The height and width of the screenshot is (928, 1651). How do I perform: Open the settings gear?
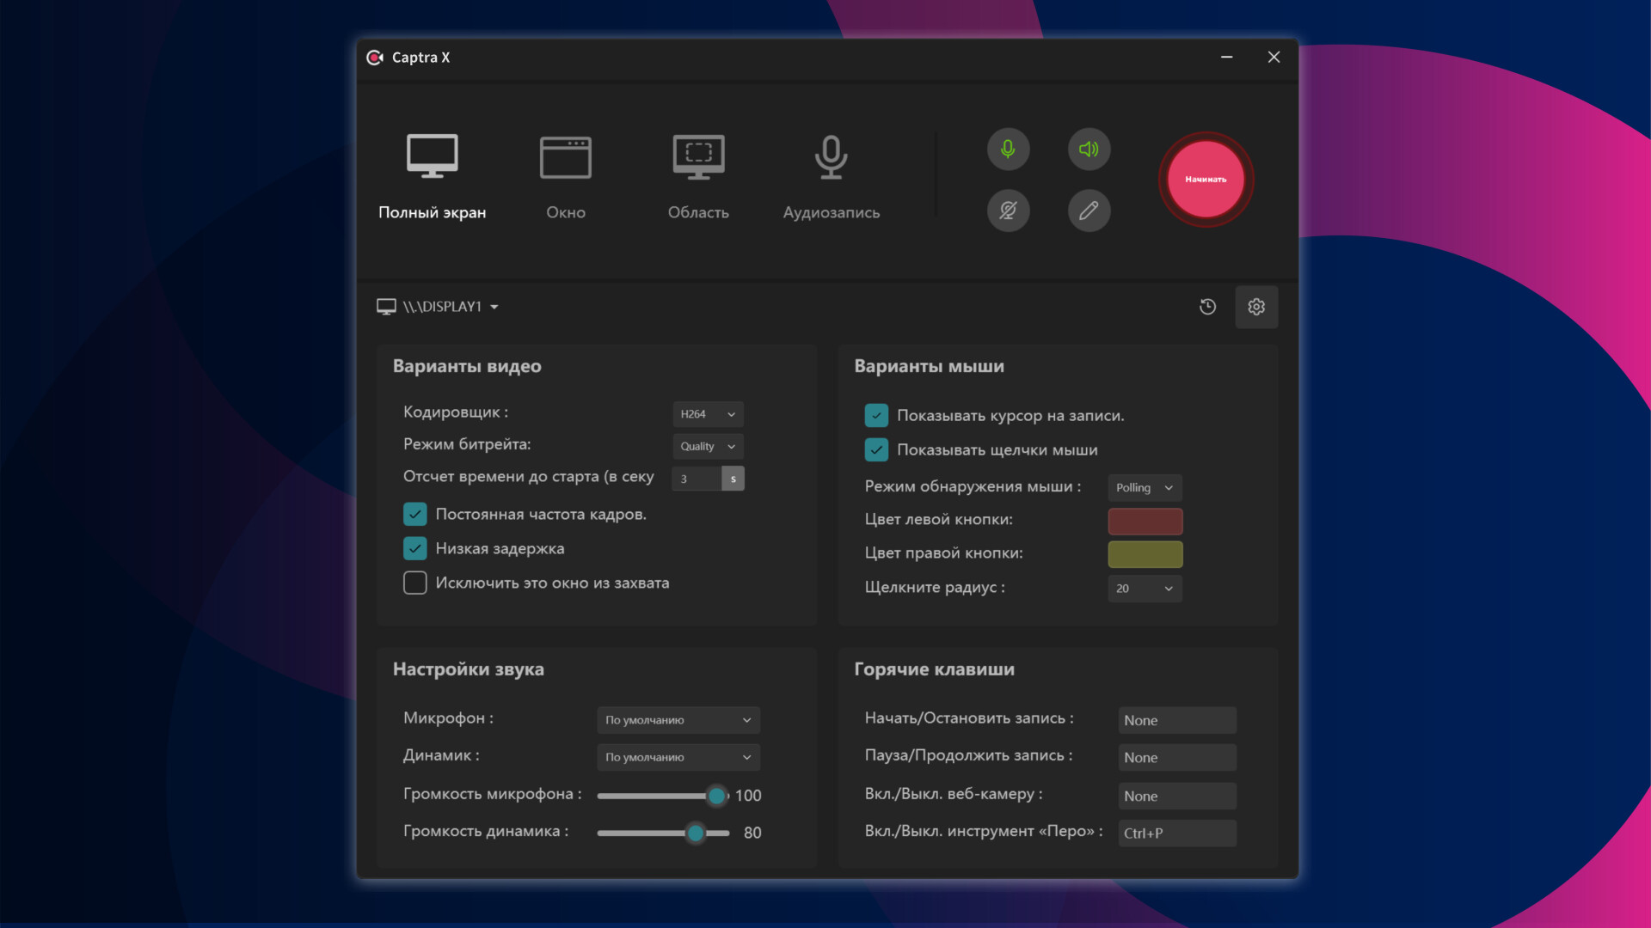1256,307
